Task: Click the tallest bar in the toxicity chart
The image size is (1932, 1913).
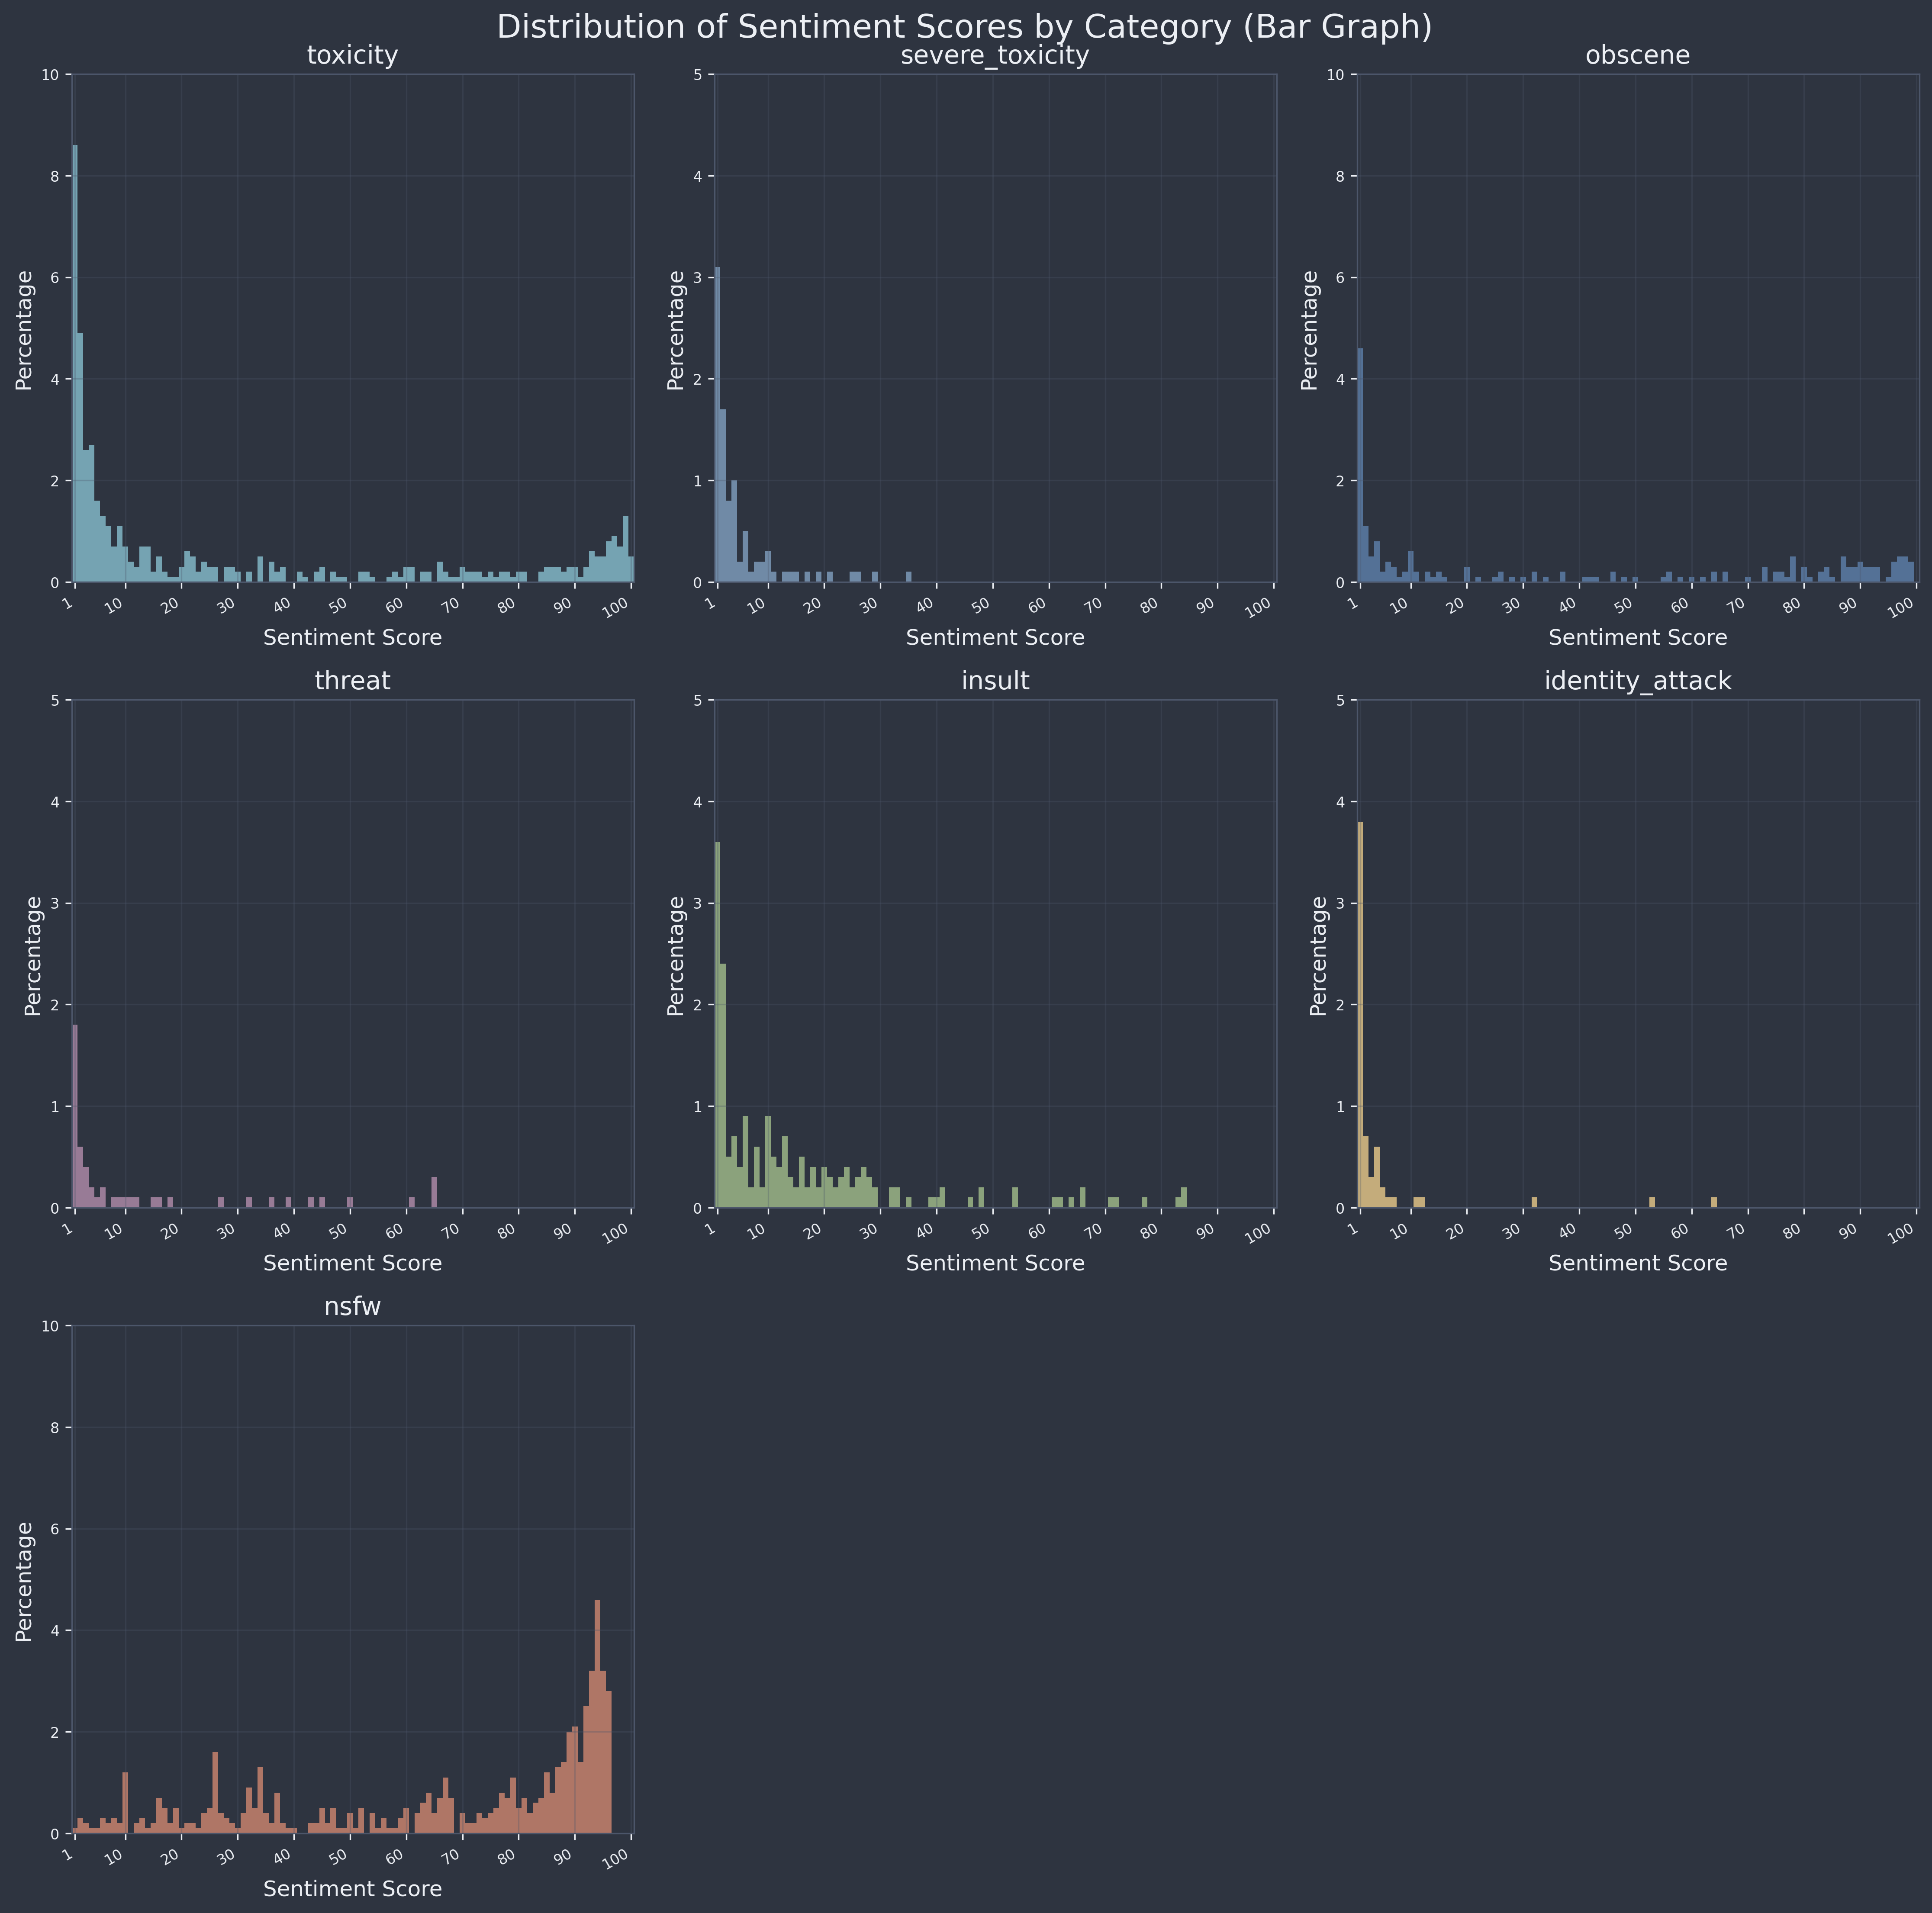Action: [75, 364]
